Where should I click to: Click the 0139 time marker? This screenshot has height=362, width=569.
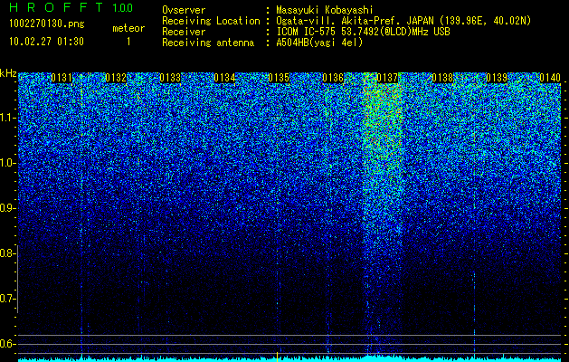[497, 78]
